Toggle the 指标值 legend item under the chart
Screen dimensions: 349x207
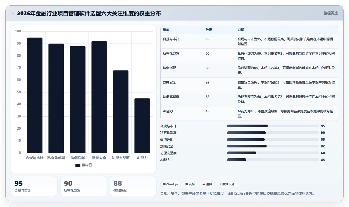pyautogui.click(x=84, y=165)
